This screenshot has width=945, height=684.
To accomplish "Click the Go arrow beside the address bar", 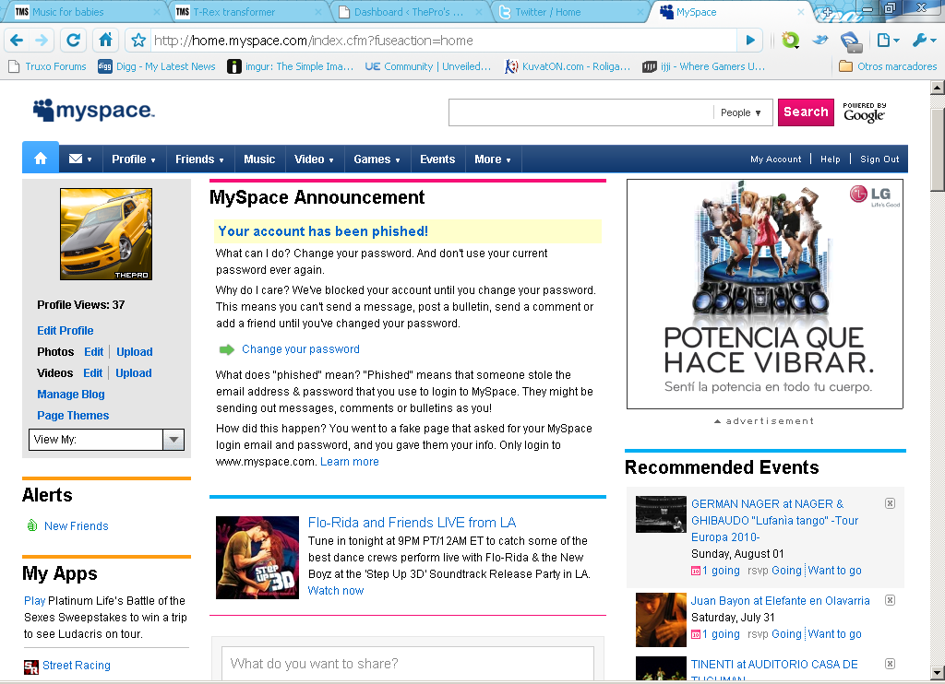I will (x=750, y=41).
